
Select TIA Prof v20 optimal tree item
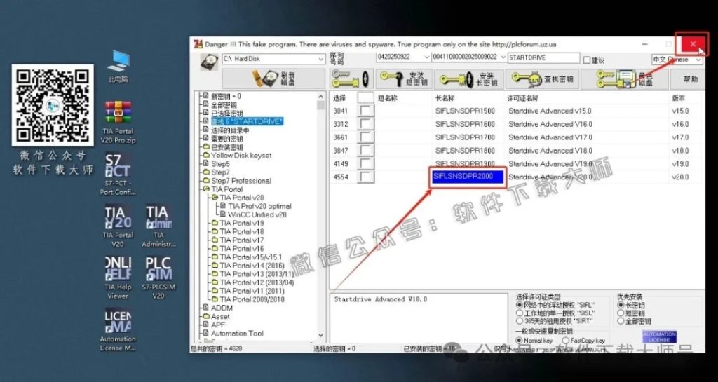[x=259, y=206]
